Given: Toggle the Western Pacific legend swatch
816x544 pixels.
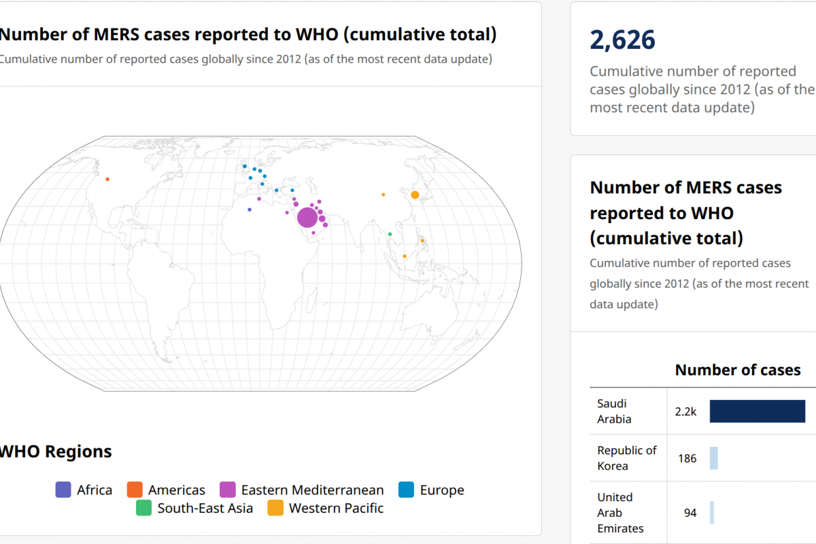Looking at the screenshot, I should [x=275, y=508].
